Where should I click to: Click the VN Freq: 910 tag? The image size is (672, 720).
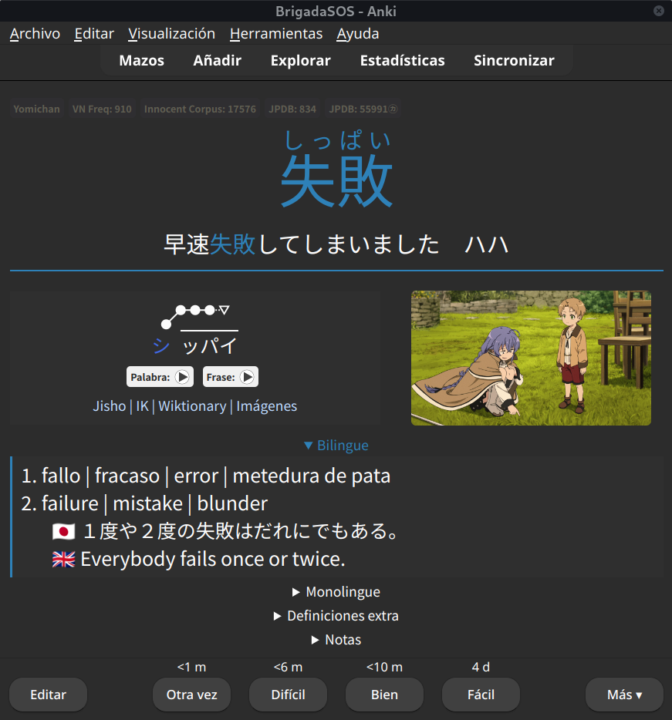102,109
